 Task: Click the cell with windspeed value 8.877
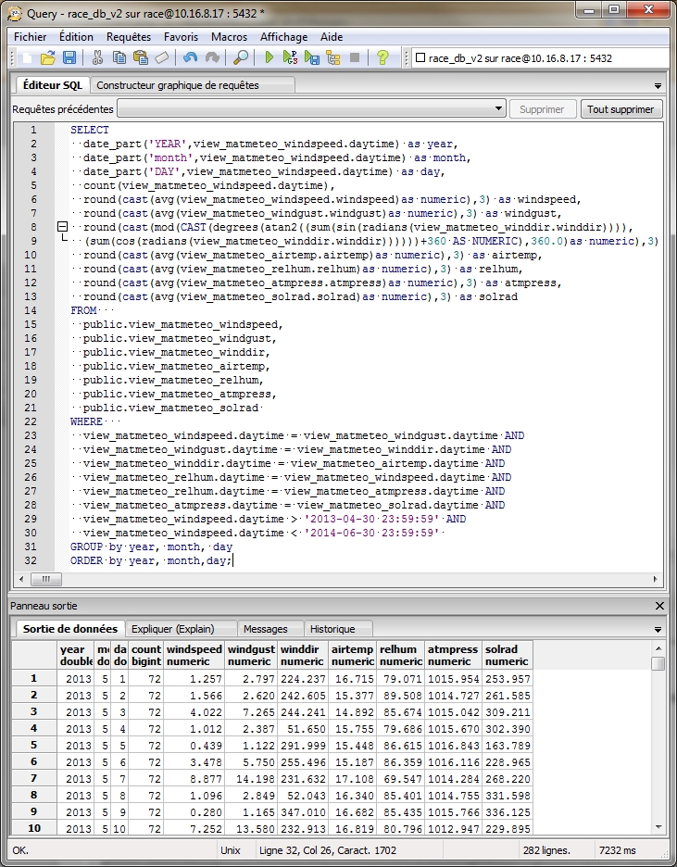194,778
